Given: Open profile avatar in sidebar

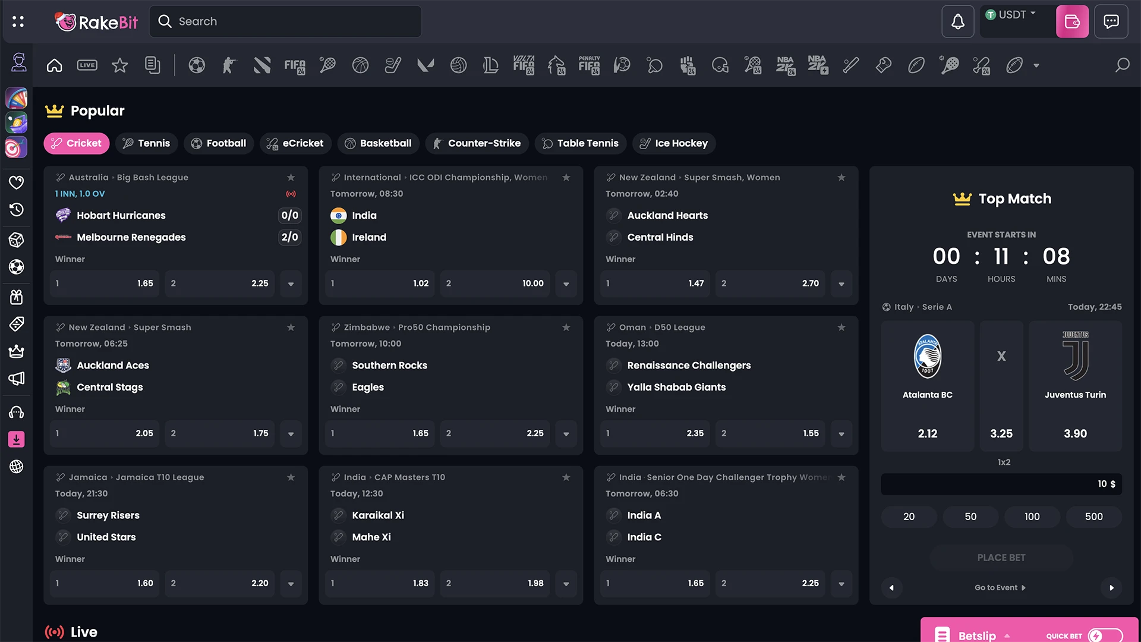Looking at the screenshot, I should 18,62.
